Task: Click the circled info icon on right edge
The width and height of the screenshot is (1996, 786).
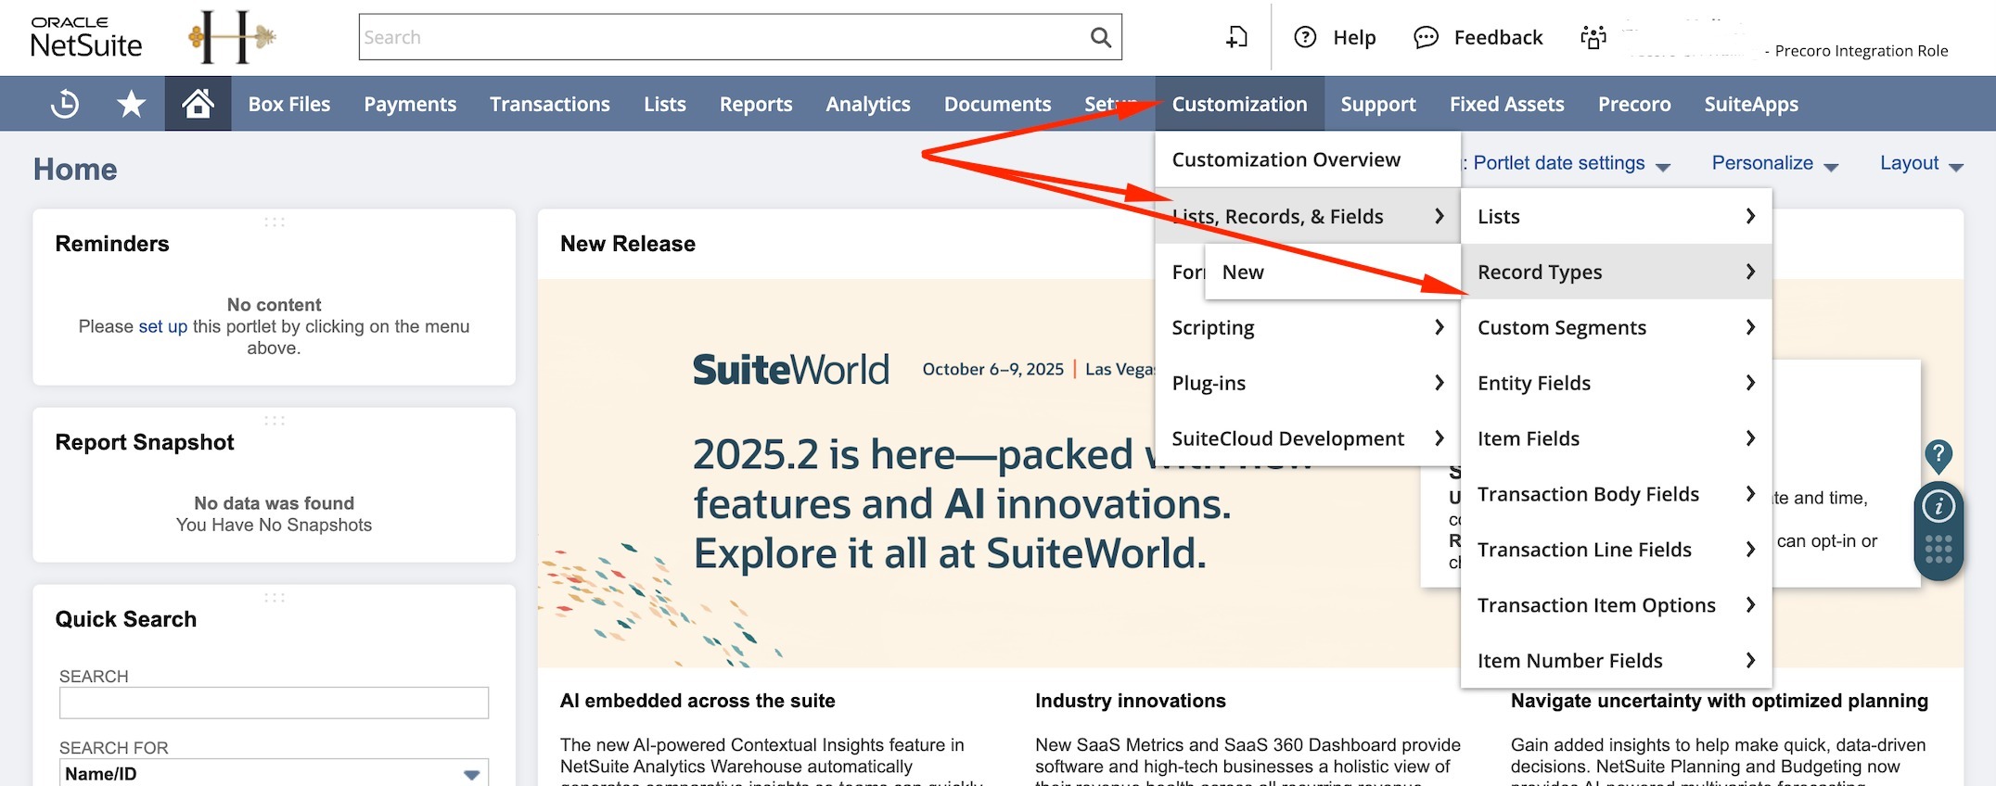Action: (x=1938, y=506)
